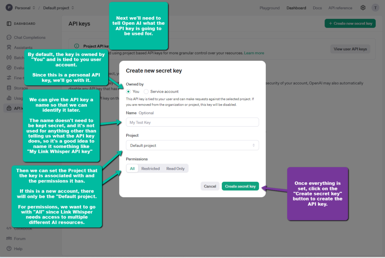Click the Evaluations compass icon in the sidebar

pos(9,68)
